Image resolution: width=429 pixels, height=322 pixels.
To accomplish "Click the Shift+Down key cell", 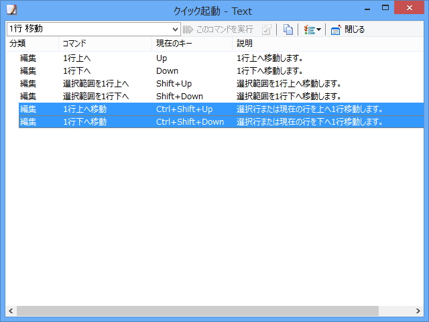I will point(180,97).
